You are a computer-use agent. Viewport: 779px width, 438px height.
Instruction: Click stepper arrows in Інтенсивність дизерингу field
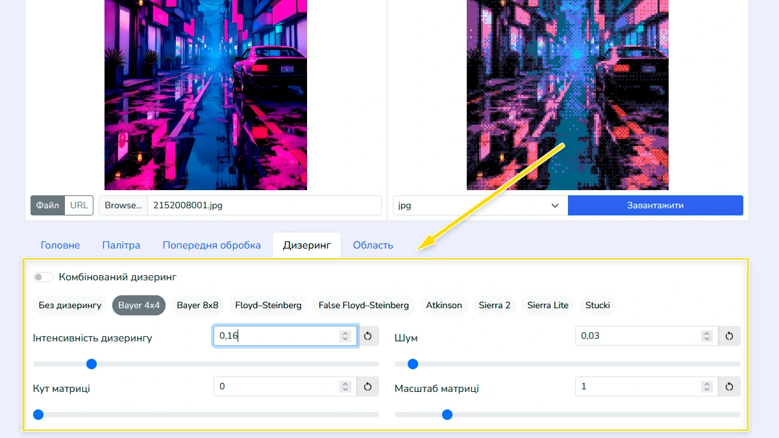[345, 336]
